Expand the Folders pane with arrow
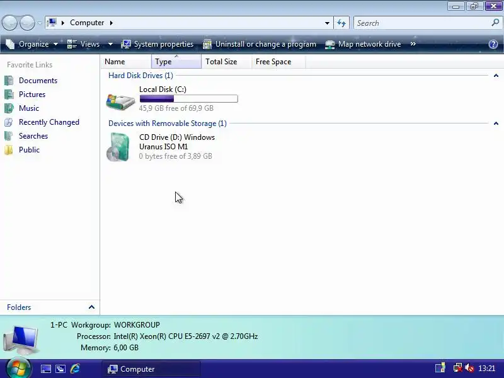Image resolution: width=504 pixels, height=378 pixels. tap(91, 307)
